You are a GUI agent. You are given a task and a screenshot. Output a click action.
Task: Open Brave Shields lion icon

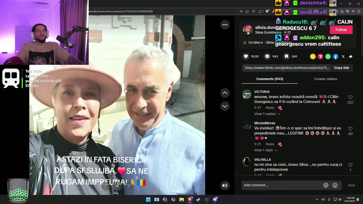267,11
